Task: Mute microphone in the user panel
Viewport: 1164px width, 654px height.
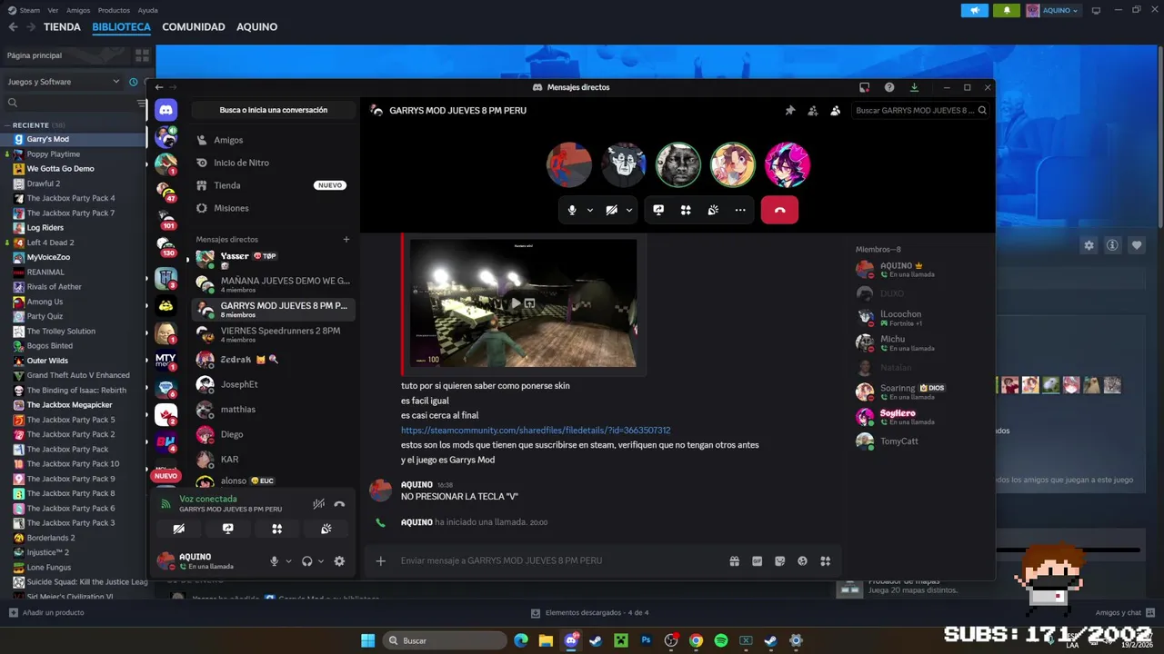Action: click(x=274, y=561)
